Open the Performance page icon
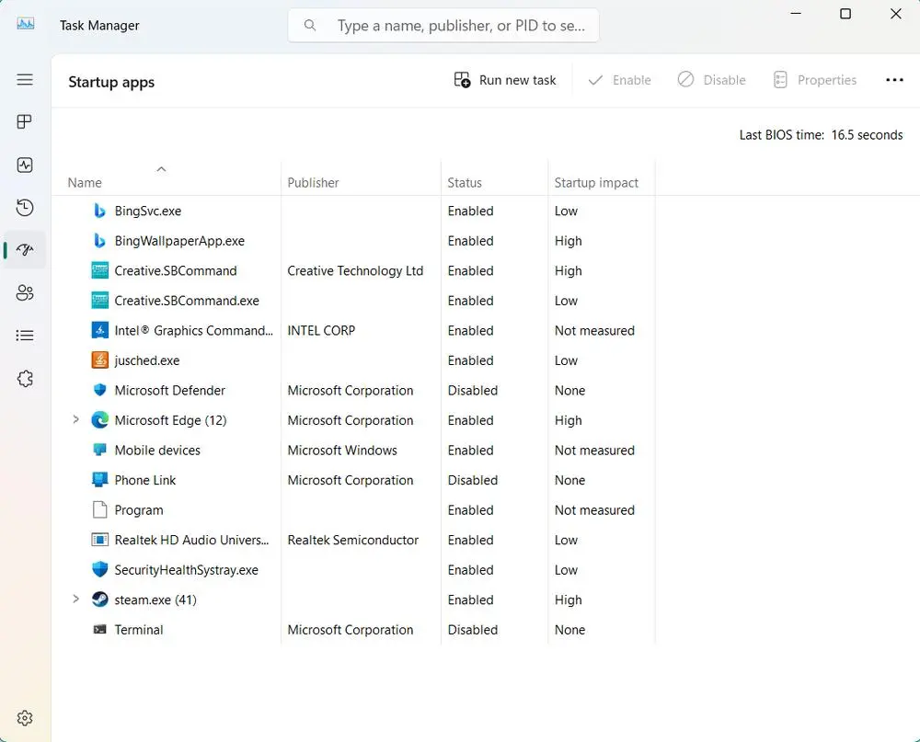 [x=25, y=165]
